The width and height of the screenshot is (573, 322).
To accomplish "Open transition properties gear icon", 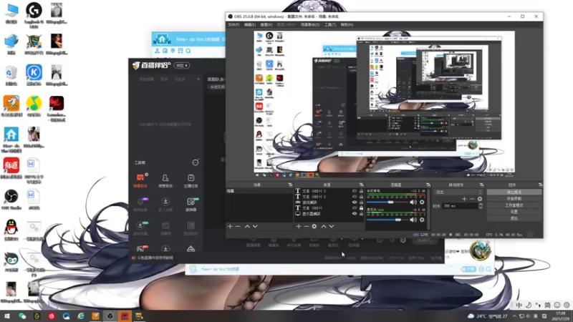I will pos(480,199).
